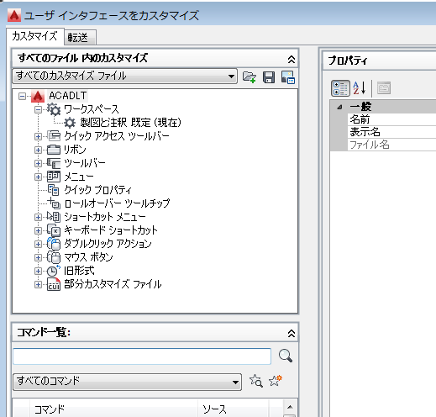The height and width of the screenshot is (417, 436).
Task: Create a new command with star icon
Action: pyautogui.click(x=276, y=381)
